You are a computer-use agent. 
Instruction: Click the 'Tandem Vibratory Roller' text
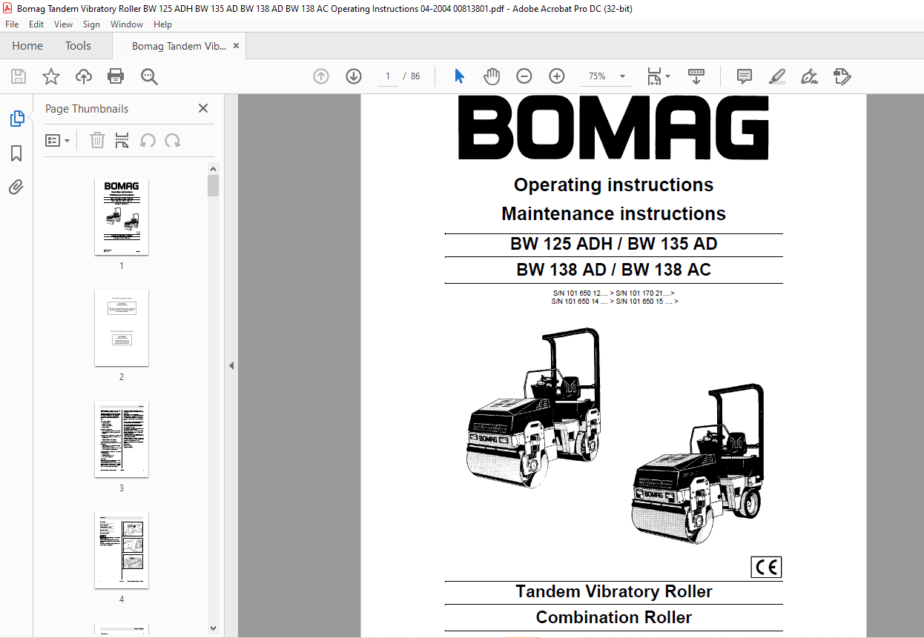614,591
